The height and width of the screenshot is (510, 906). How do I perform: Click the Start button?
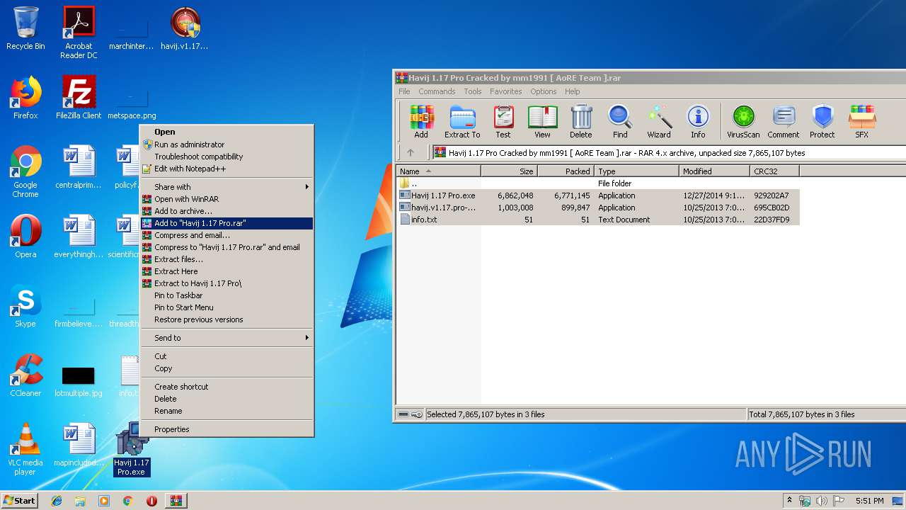20,500
